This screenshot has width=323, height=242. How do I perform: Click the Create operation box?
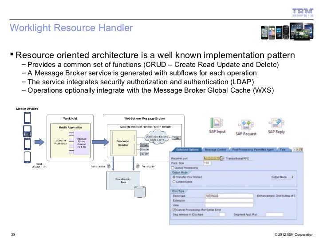pos(145,145)
